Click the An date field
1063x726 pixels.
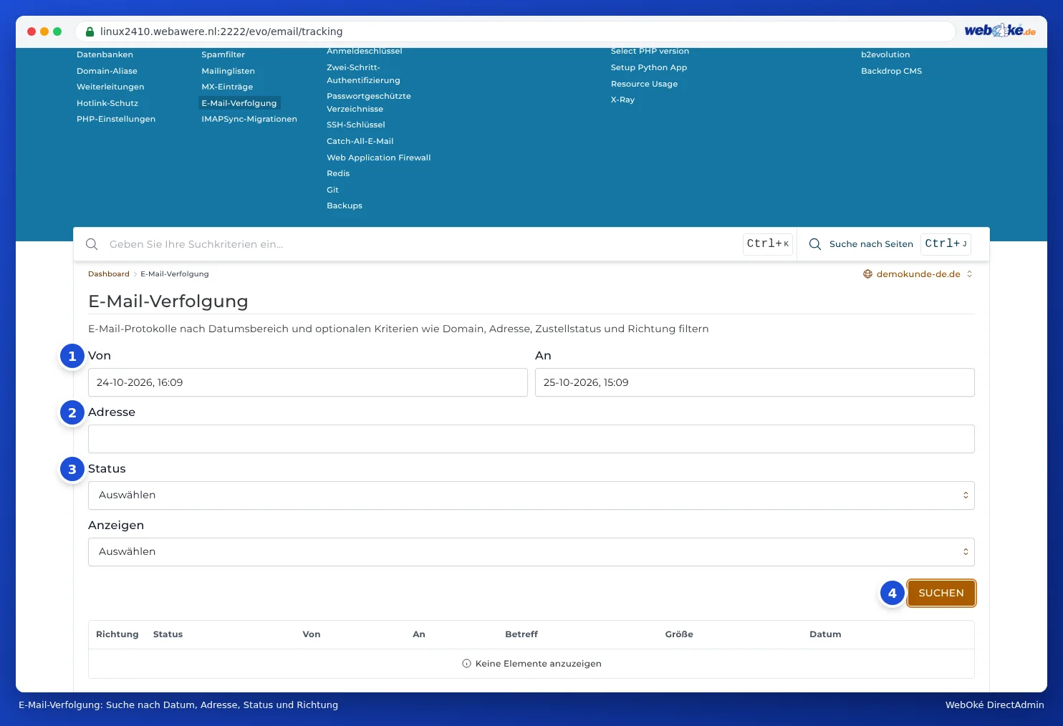[x=755, y=382]
